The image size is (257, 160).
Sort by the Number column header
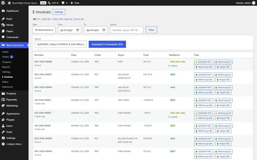point(39,55)
